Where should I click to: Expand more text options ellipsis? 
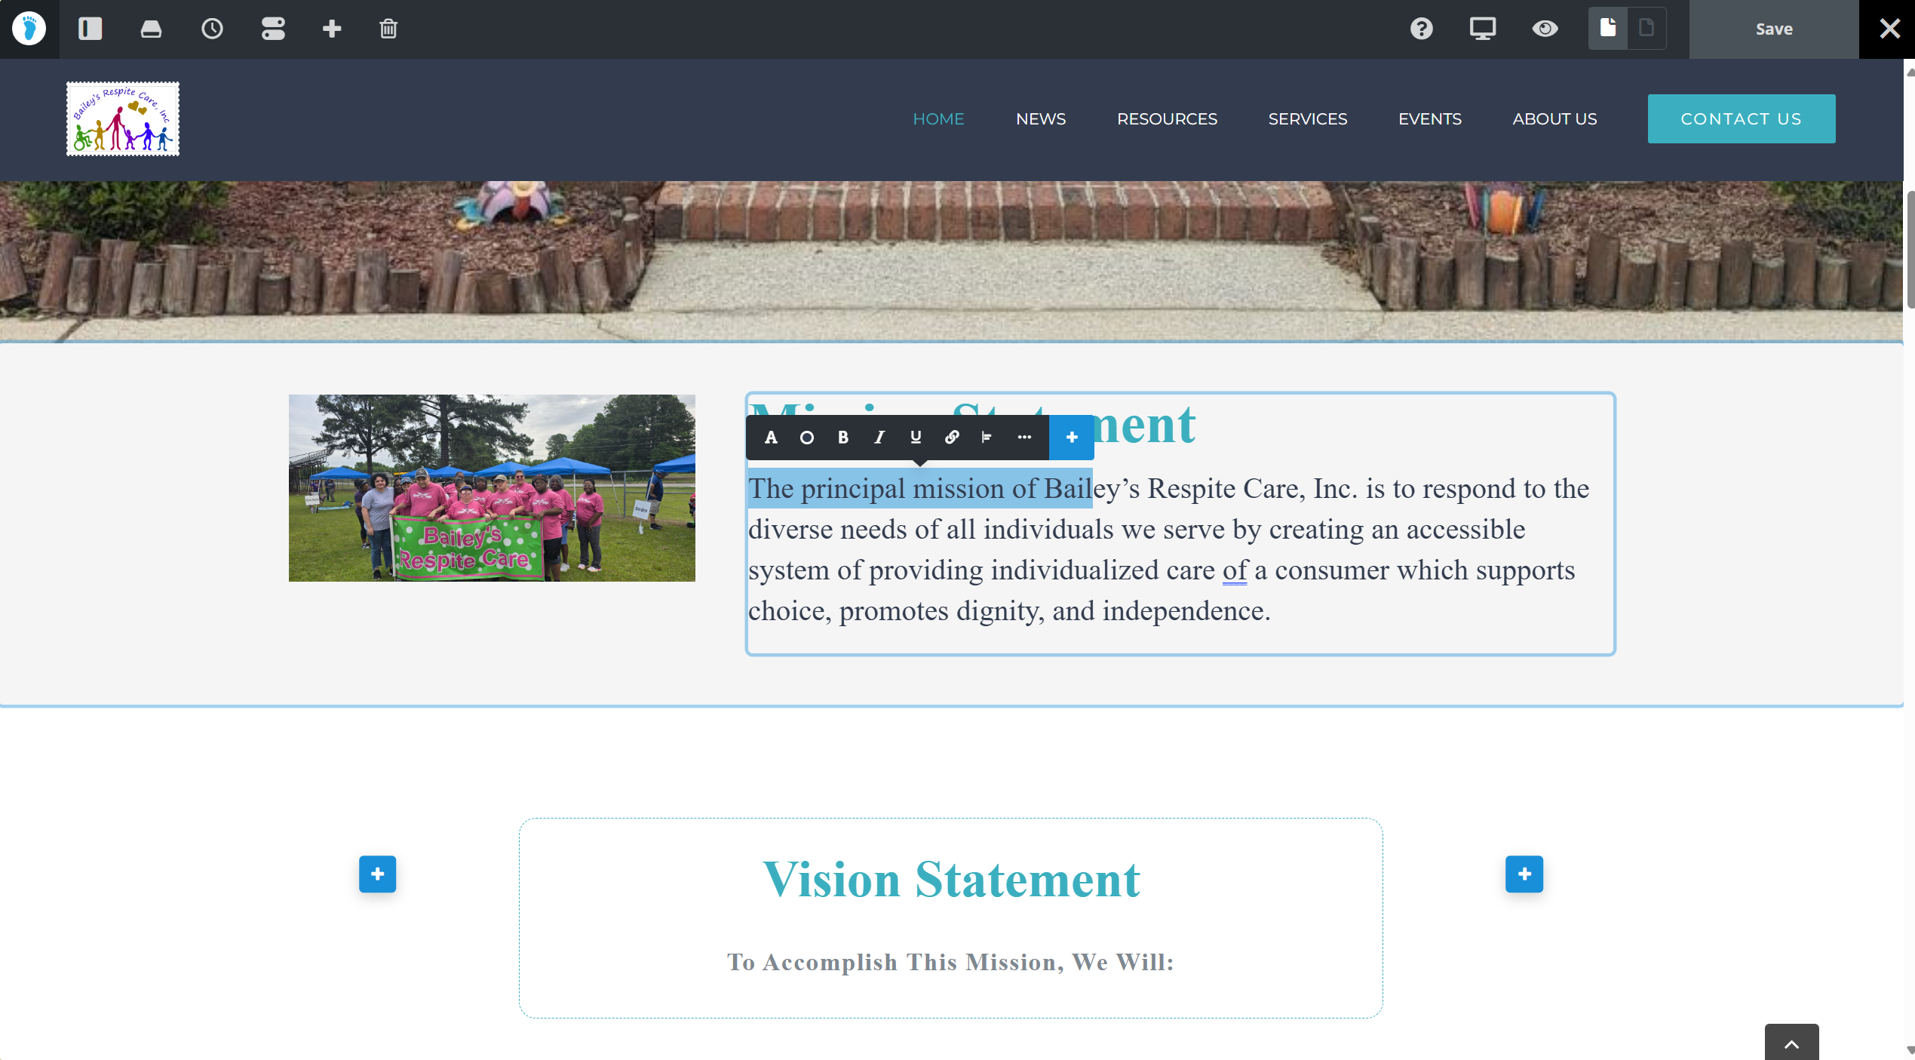tap(1023, 437)
